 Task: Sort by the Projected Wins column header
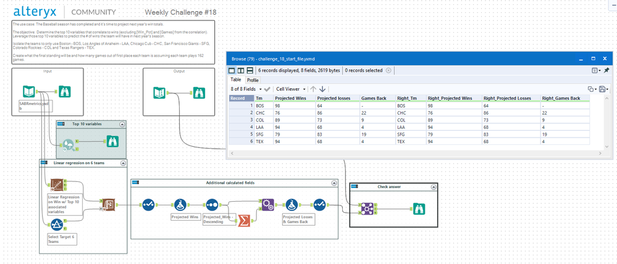point(295,98)
